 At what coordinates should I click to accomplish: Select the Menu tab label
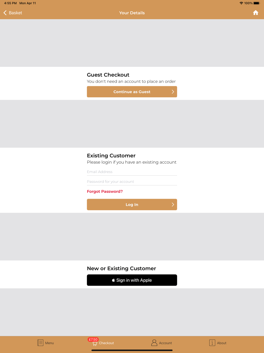tap(49, 343)
